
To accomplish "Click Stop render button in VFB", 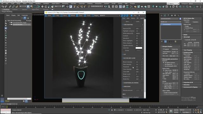I will click(x=134, y=16).
